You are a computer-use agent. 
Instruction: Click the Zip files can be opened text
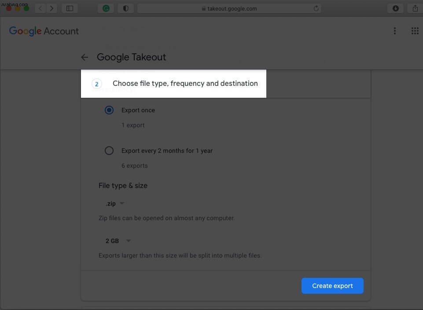(x=166, y=218)
